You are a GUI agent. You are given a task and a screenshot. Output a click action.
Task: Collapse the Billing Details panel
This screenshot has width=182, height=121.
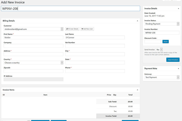click(138, 21)
